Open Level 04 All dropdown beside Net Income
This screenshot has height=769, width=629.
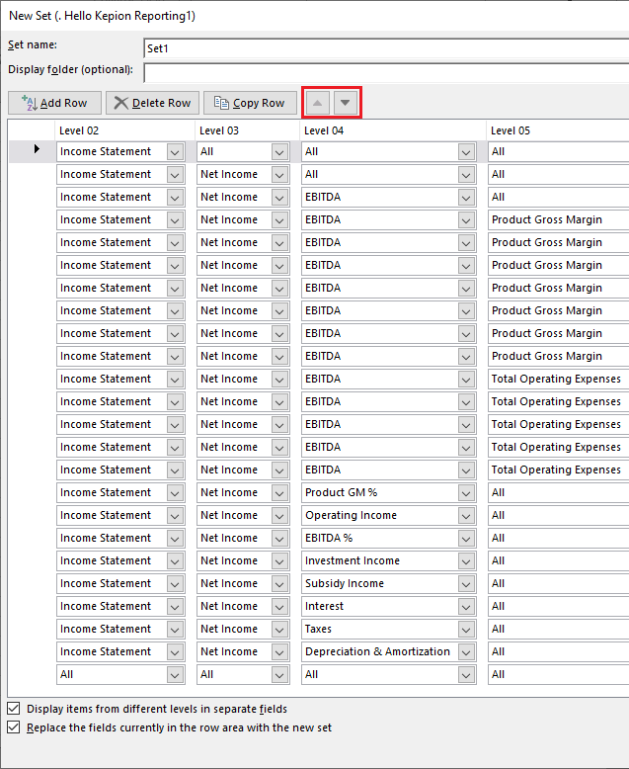[466, 175]
